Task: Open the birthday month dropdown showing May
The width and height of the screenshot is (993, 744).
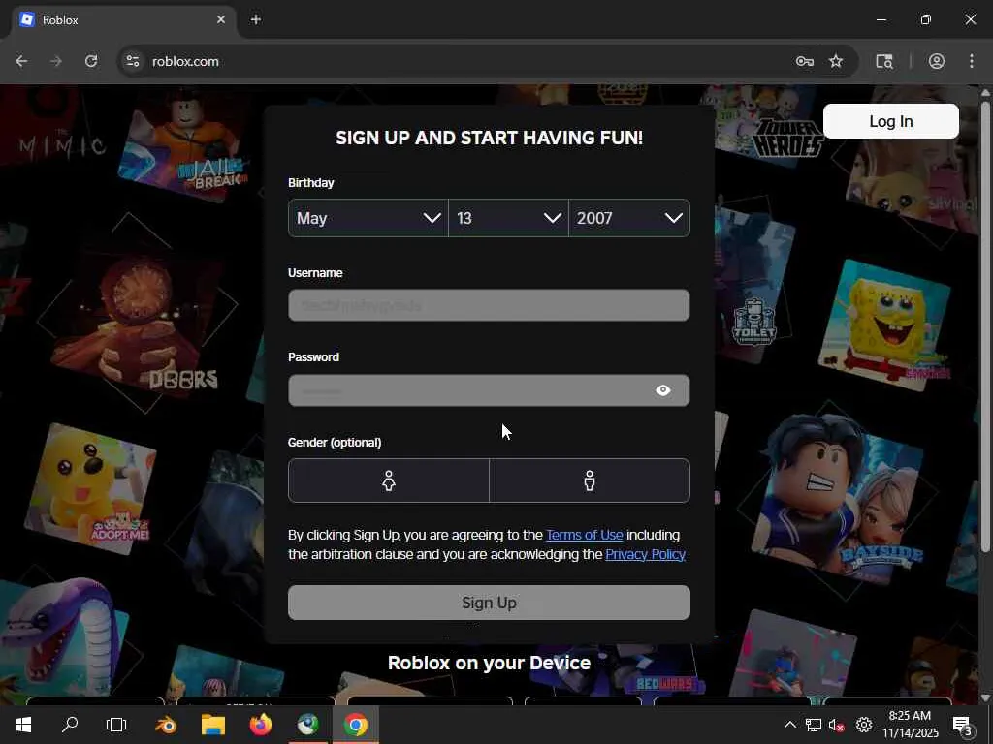Action: 368,218
